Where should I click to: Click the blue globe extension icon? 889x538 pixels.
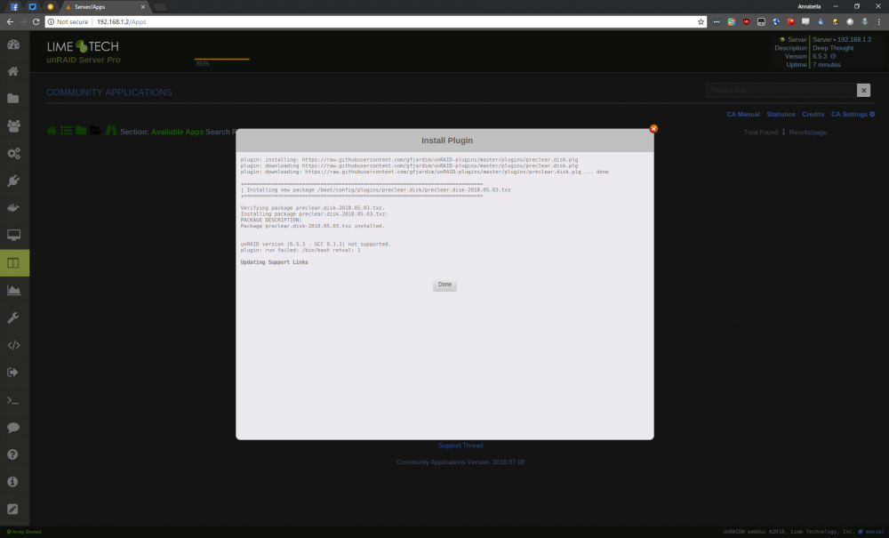775,21
